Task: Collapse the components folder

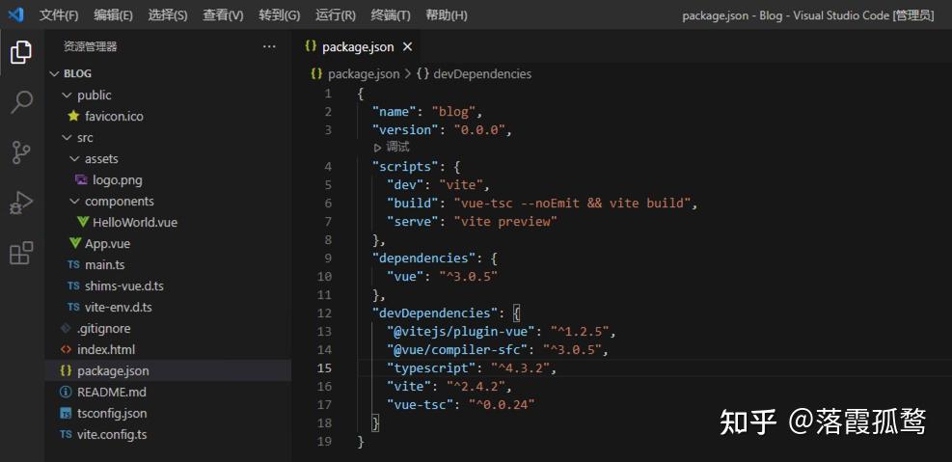Action: point(74,202)
